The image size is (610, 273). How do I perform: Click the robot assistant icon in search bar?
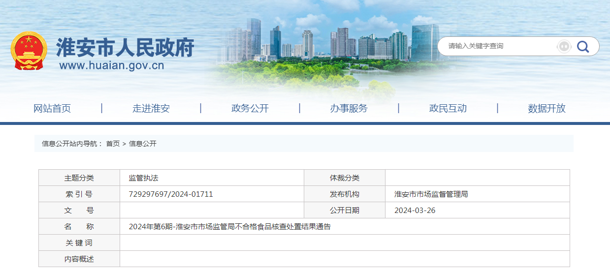point(564,46)
